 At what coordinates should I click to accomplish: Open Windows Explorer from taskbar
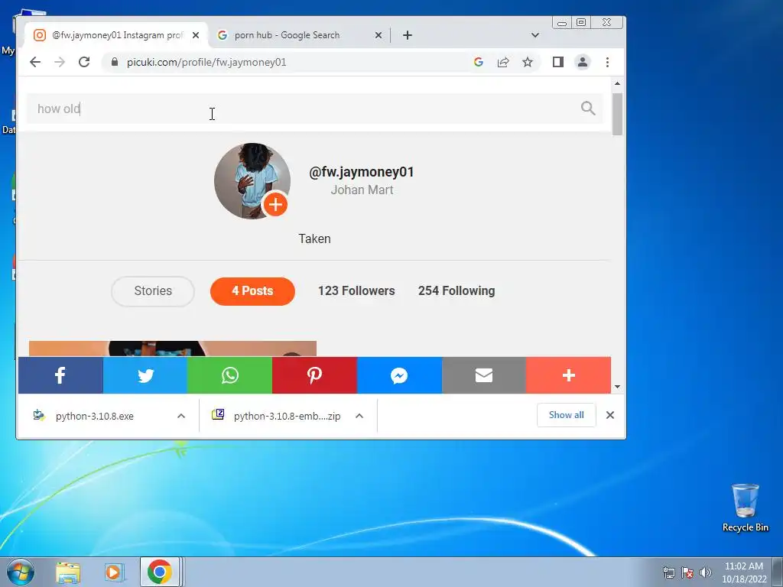[x=68, y=572]
